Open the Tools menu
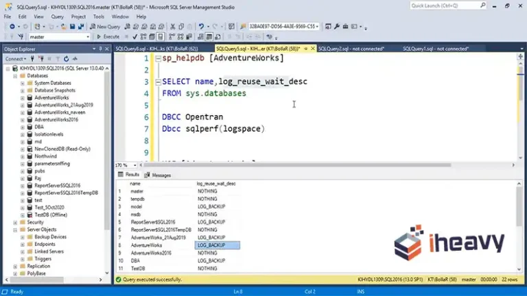The width and height of the screenshot is (527, 296). pyautogui.click(x=99, y=16)
